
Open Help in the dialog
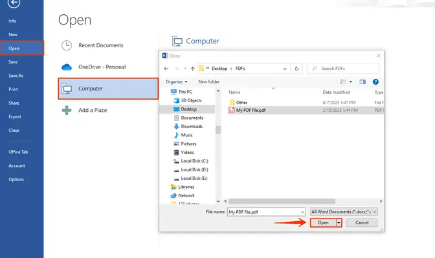pyautogui.click(x=375, y=81)
